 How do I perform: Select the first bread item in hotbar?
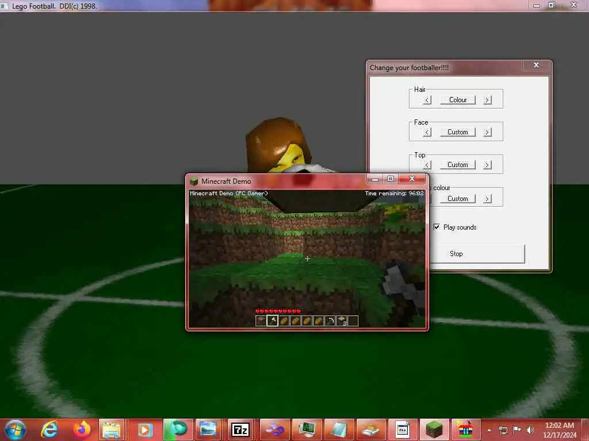284,320
